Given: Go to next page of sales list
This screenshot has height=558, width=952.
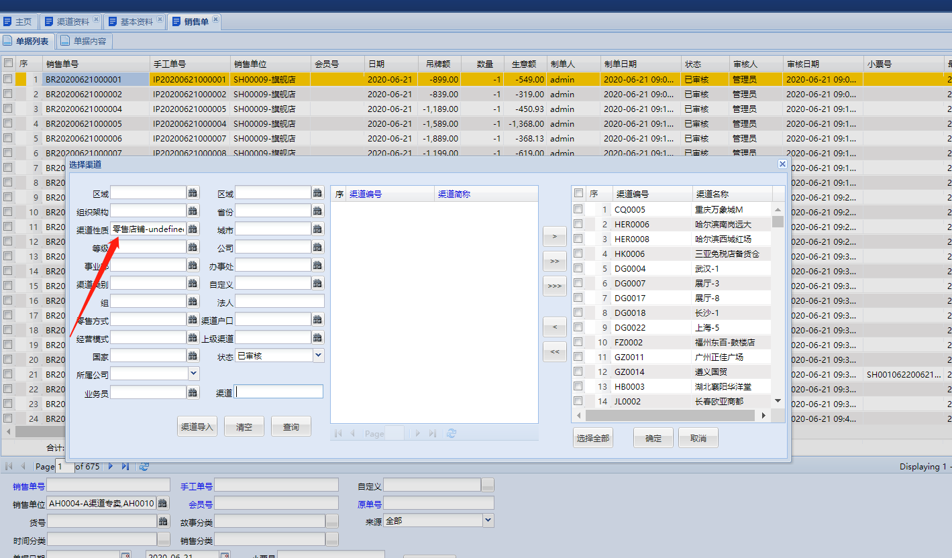Looking at the screenshot, I should coord(111,466).
